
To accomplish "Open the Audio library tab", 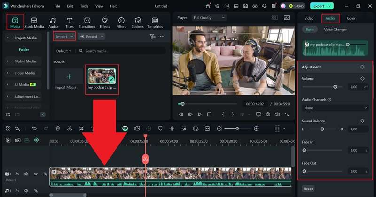I will click(53, 23).
